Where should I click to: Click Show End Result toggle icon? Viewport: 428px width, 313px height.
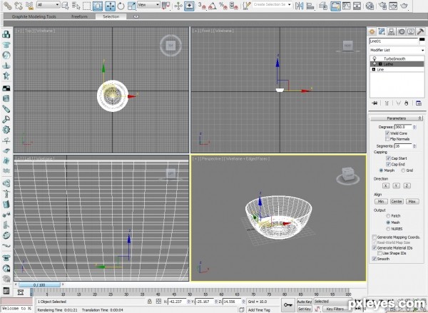[x=387, y=103]
